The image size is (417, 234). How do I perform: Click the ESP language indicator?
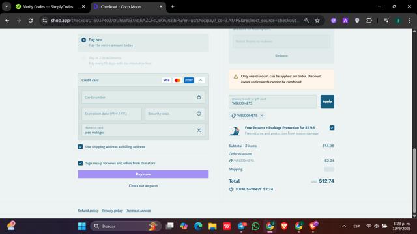click(x=356, y=226)
